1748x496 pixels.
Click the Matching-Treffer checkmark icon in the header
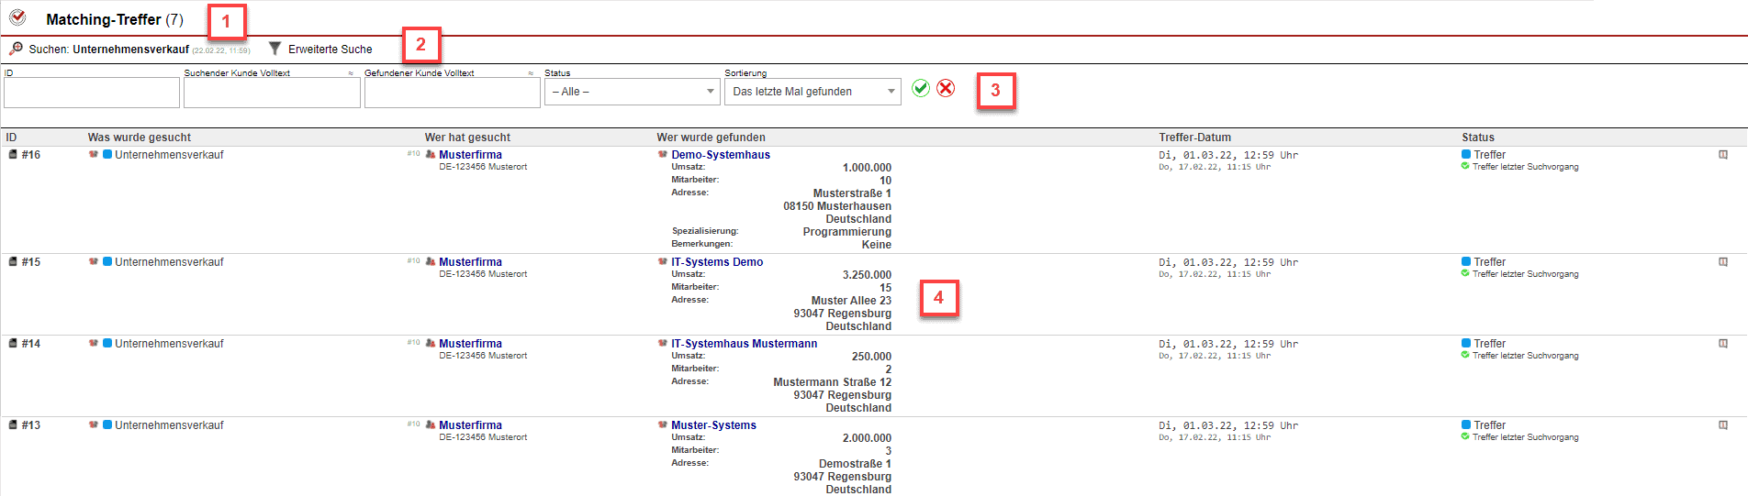point(17,17)
